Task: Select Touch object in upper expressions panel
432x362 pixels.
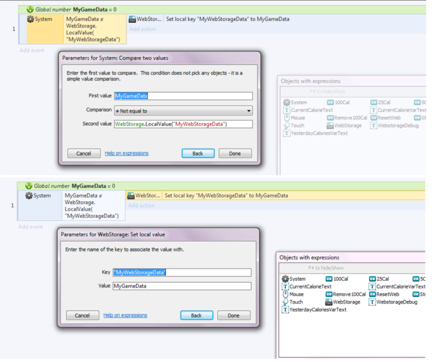Action: click(x=294, y=126)
